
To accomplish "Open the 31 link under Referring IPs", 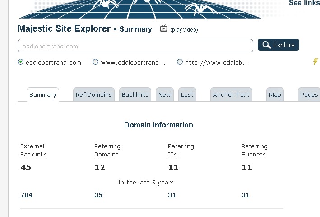I will point(172,195).
